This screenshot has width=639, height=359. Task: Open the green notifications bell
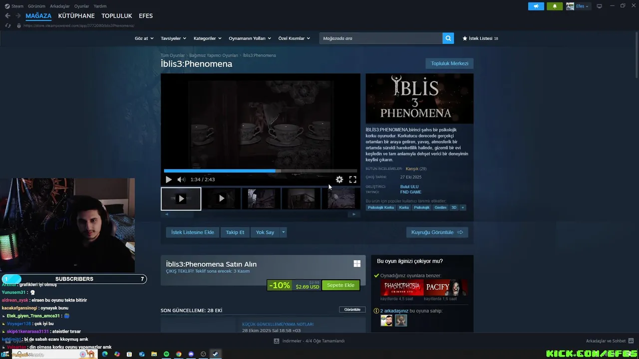555,6
